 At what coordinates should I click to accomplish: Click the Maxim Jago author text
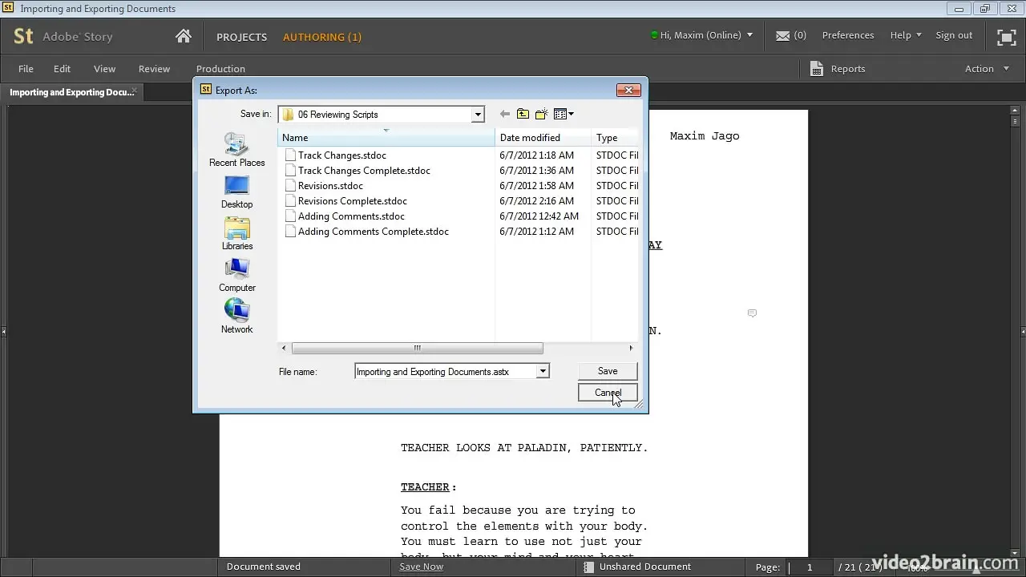tap(705, 136)
